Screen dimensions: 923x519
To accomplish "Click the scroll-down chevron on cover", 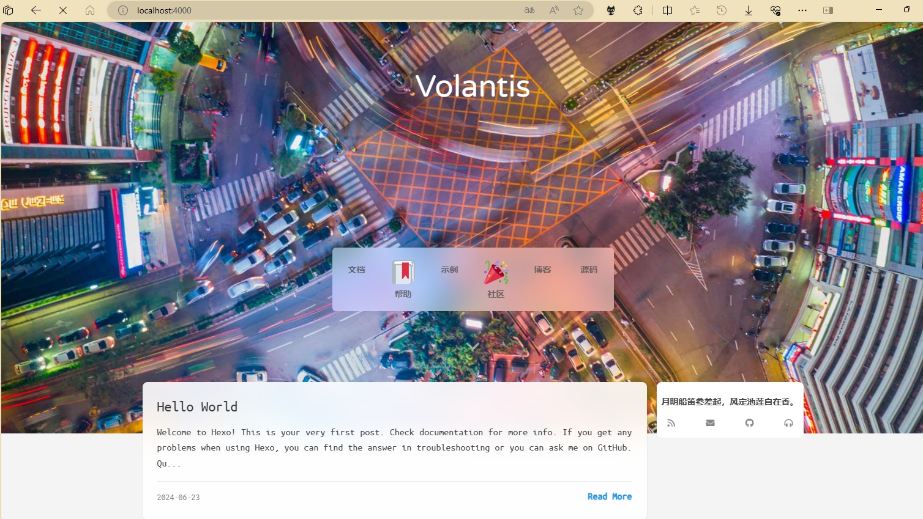I will [x=473, y=346].
